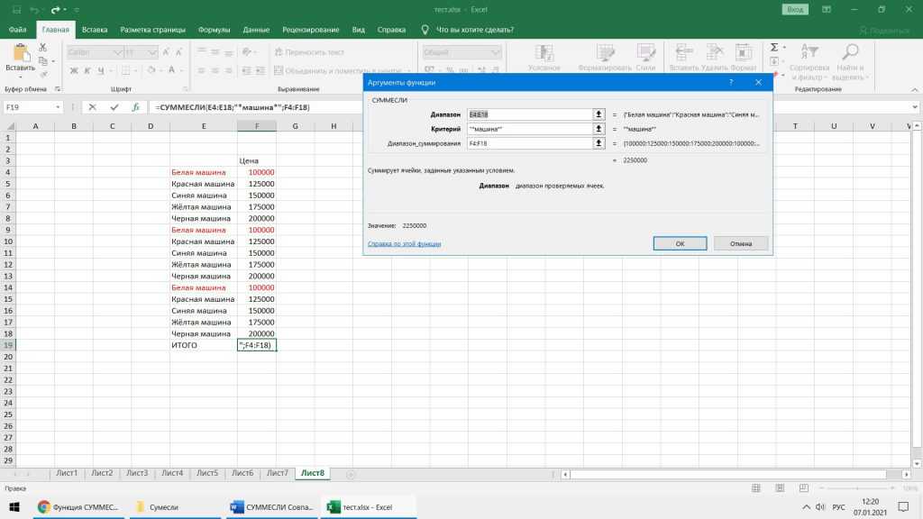Click the AutoSum sigma icon

[x=774, y=47]
